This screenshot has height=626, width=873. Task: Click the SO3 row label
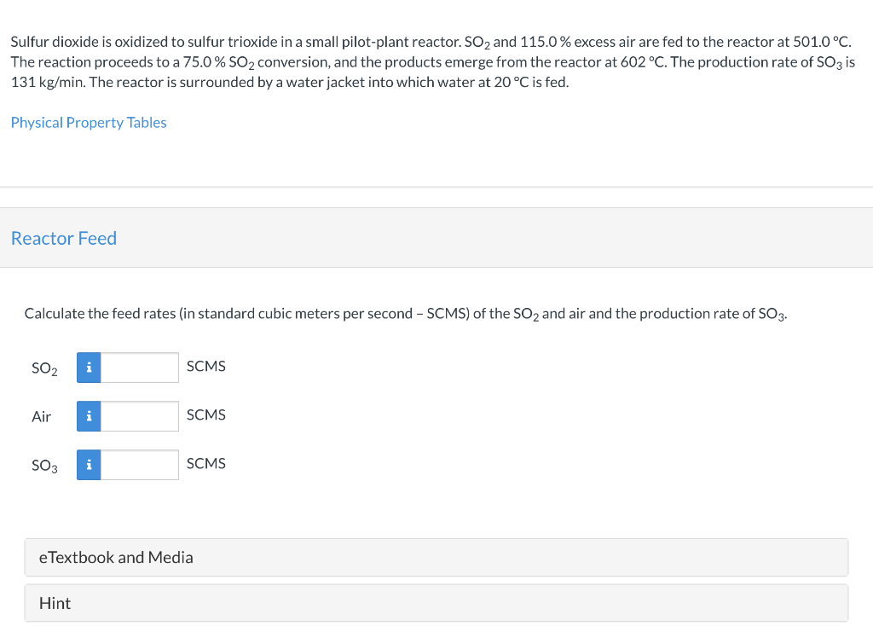pyautogui.click(x=44, y=466)
